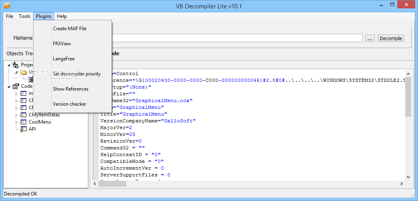Screen dimensions: 418x201
Task: Click the API module icon
Action: 24,129
